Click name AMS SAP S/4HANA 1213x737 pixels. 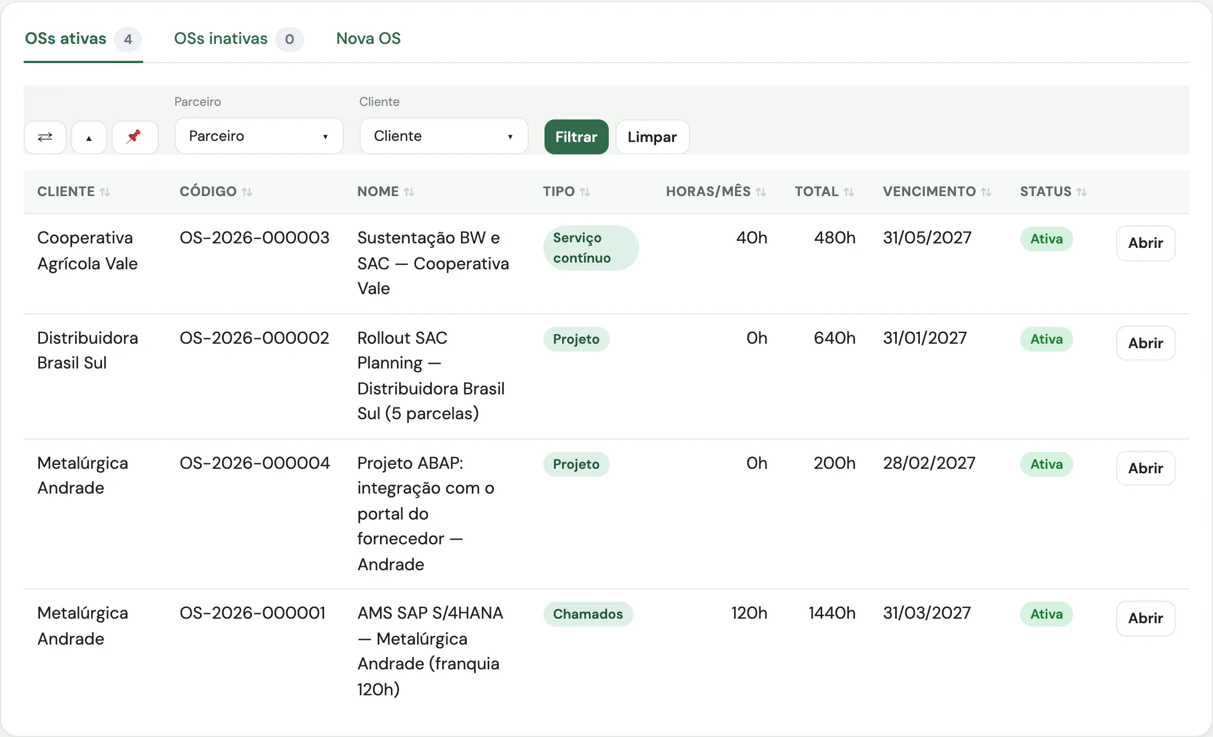430,651
